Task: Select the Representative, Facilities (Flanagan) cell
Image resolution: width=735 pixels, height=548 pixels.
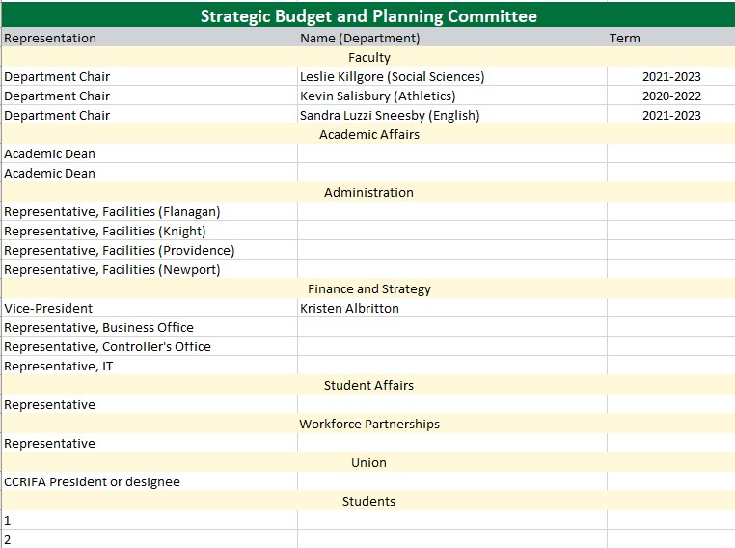Action: [x=112, y=212]
